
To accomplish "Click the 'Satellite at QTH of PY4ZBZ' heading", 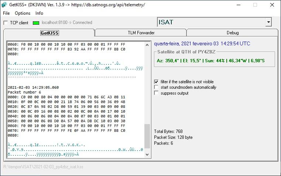I will (186, 52).
